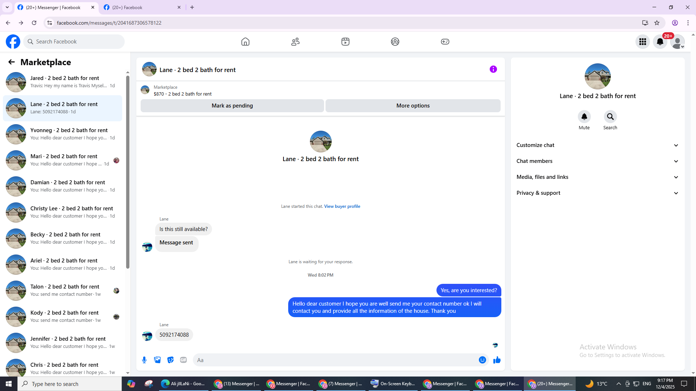
Task: Send a thumbs up like
Action: 497,360
